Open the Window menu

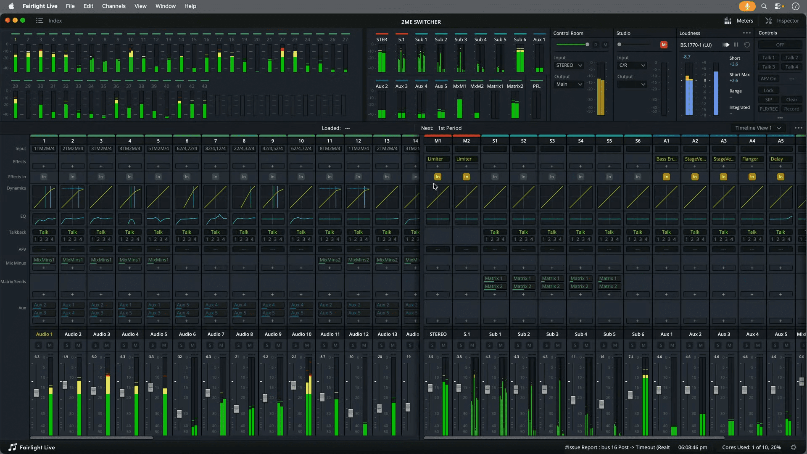[165, 6]
